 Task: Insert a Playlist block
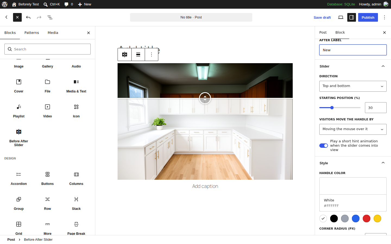coord(19,111)
